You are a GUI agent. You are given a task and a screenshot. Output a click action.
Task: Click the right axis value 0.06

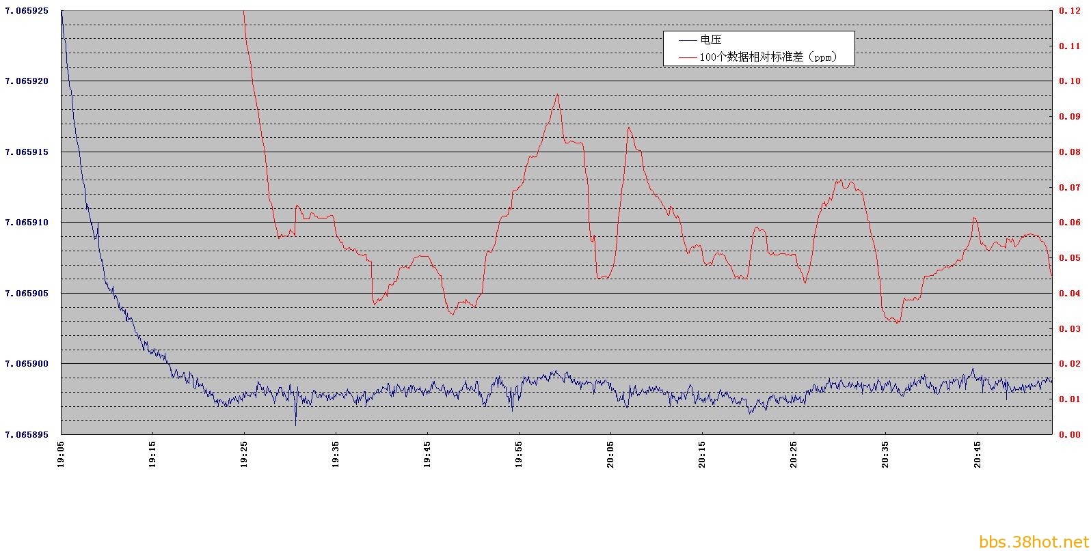click(1070, 223)
